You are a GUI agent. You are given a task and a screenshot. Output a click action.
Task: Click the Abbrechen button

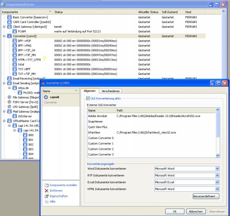[196, 211]
